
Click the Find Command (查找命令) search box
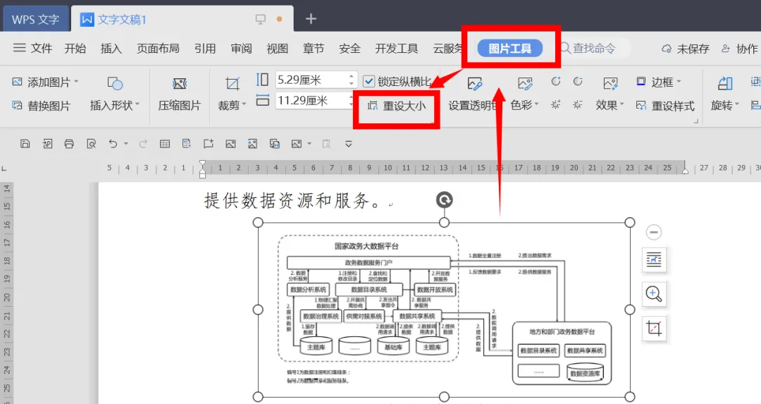click(x=593, y=48)
